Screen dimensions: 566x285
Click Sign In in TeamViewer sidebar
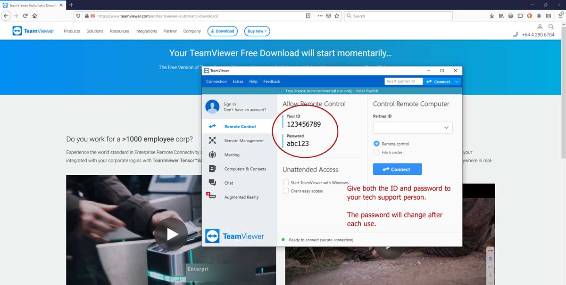click(230, 104)
